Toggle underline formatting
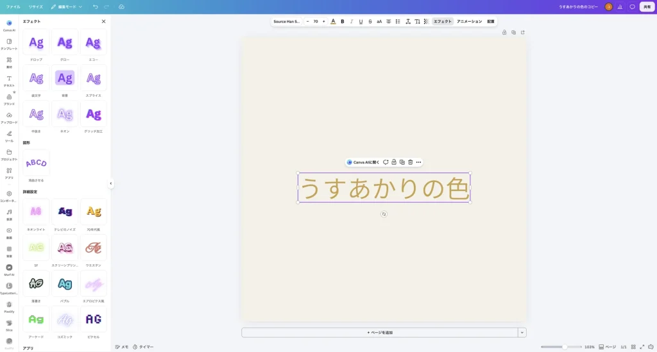 (x=361, y=21)
